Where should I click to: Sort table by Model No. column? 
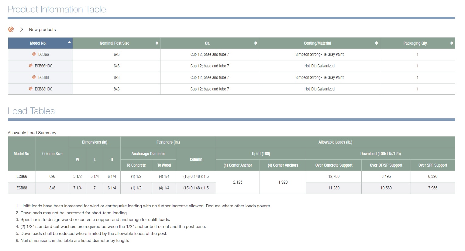(70, 42)
